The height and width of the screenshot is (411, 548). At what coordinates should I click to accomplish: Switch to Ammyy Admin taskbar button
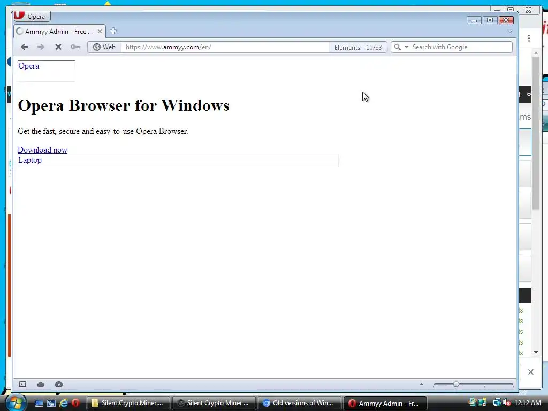(385, 403)
